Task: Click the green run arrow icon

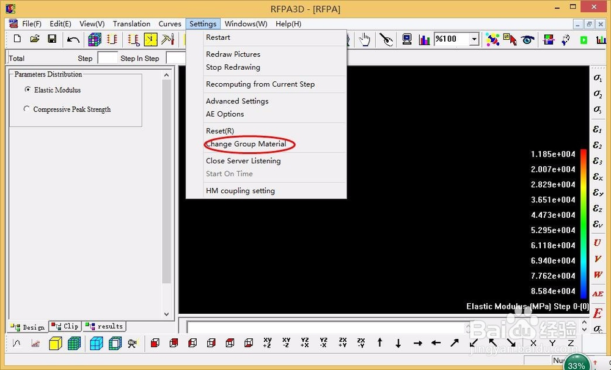Action: [x=584, y=40]
